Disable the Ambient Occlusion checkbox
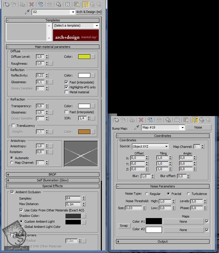Viewport: 219px width, 253px height. (x=12, y=192)
